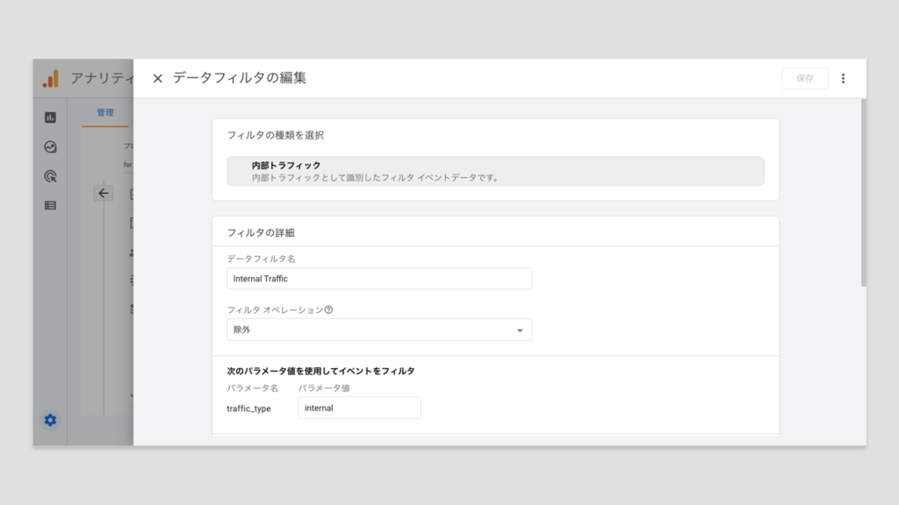Click the パラメータ値 field containing internal
Image resolution: width=899 pixels, height=505 pixels.
(x=359, y=408)
